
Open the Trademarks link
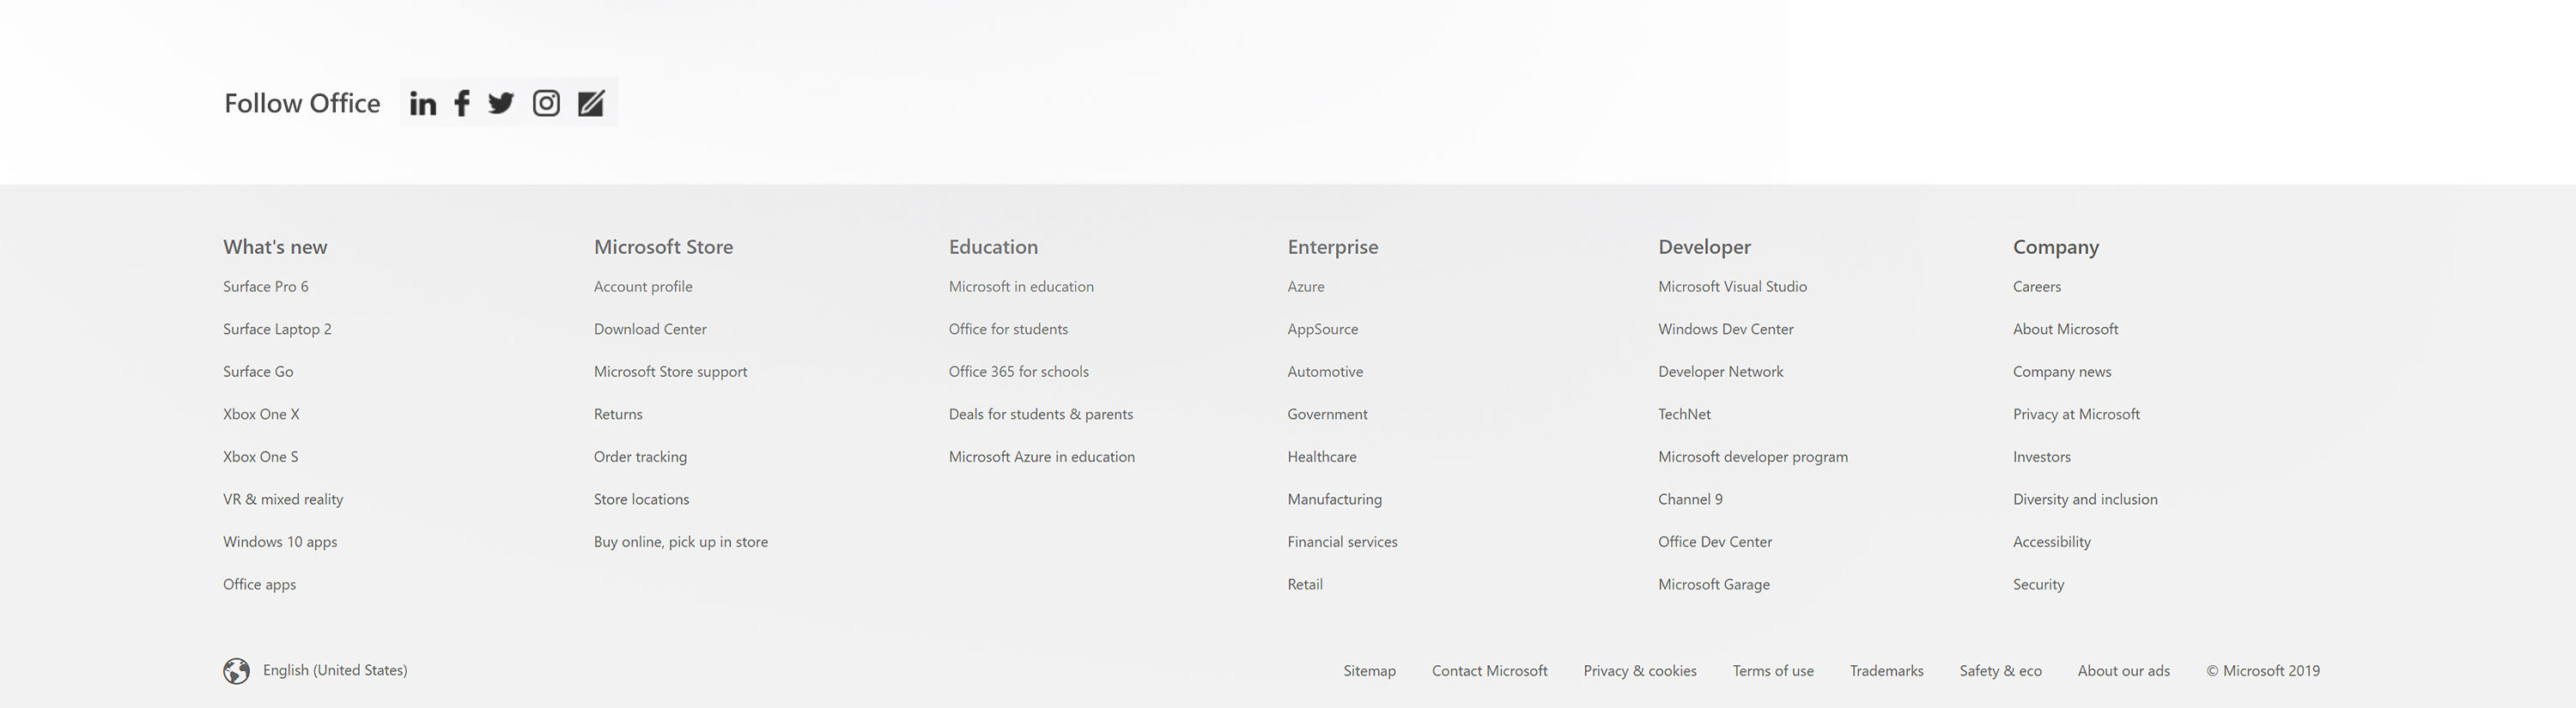[1886, 671]
